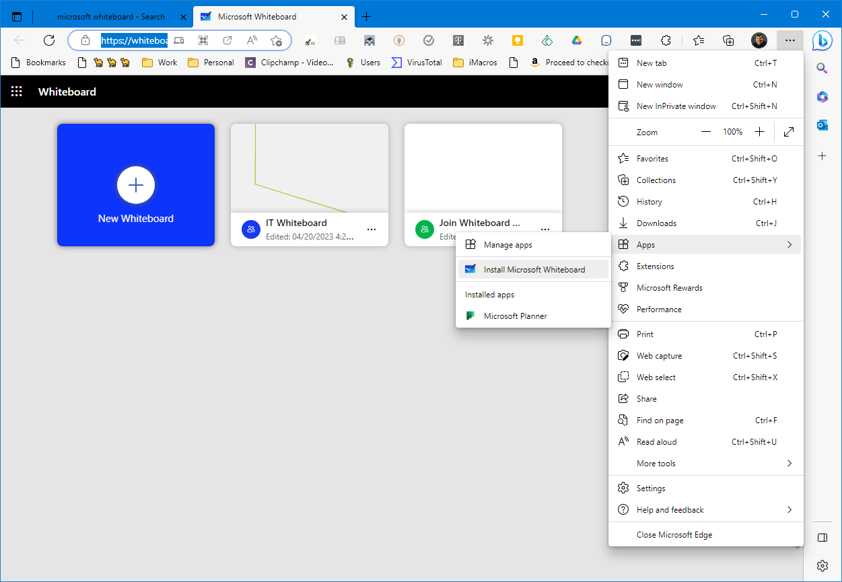Click the zoom in plus button

point(759,132)
